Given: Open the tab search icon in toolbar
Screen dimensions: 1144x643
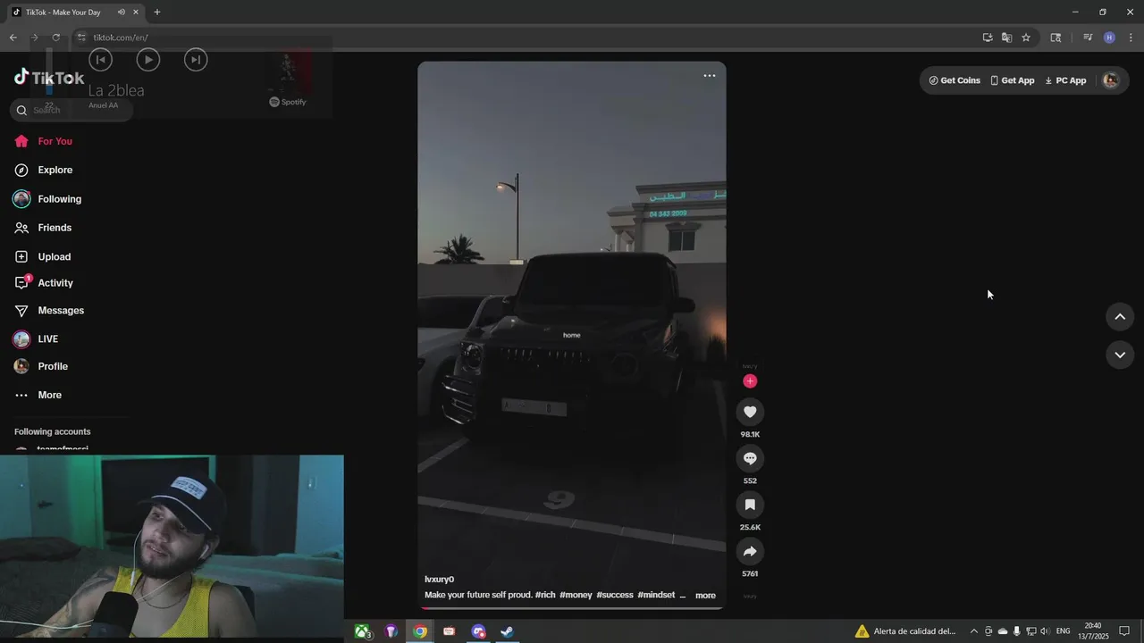Looking at the screenshot, I should [1056, 38].
